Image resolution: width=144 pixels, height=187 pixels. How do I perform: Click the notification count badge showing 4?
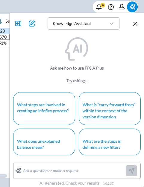point(103,5)
